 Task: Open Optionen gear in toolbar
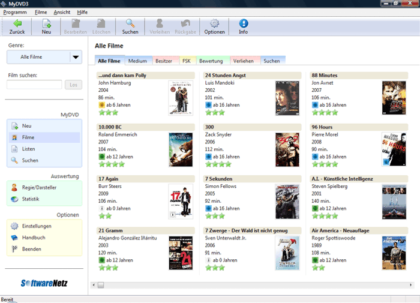tap(214, 23)
